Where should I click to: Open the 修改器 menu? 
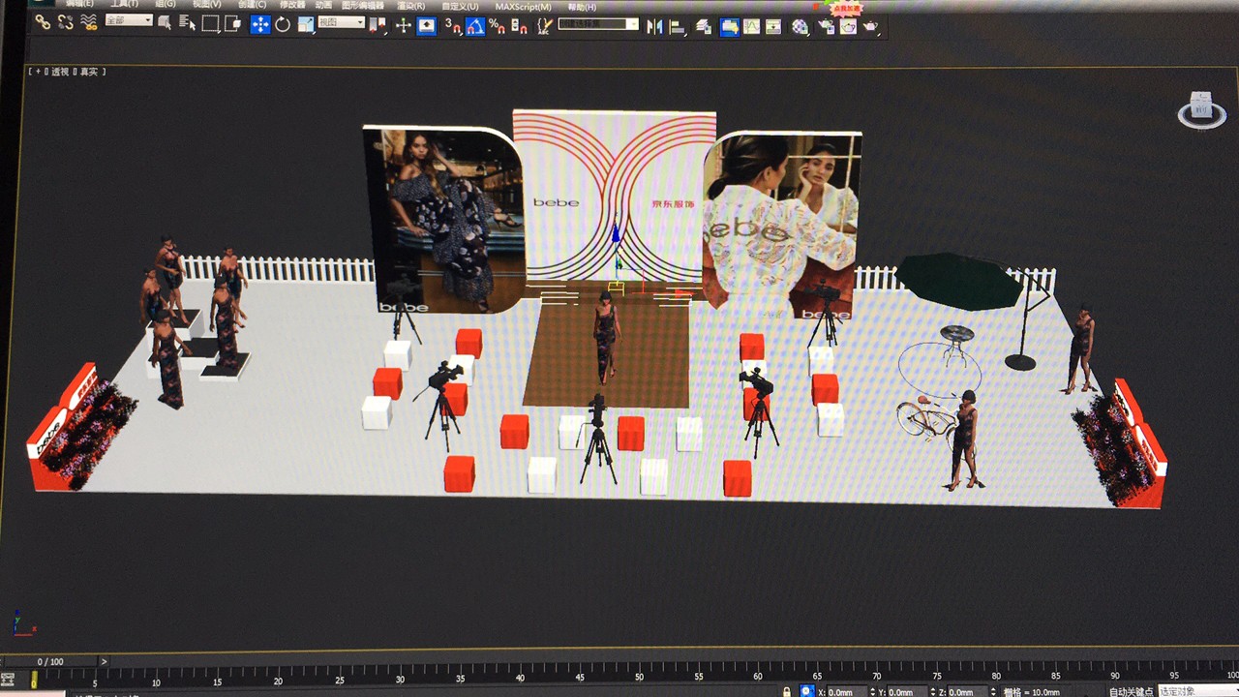292,5
